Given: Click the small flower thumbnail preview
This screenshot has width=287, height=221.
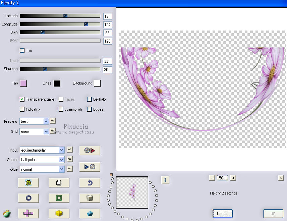Looking at the screenshot, I should click(x=132, y=192).
